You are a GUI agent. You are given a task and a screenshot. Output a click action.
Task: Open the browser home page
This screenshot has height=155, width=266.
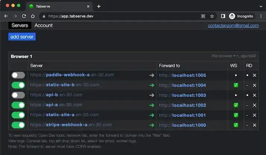point(33,16)
